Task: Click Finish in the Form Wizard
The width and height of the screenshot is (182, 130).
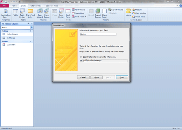Action: (x=122, y=77)
